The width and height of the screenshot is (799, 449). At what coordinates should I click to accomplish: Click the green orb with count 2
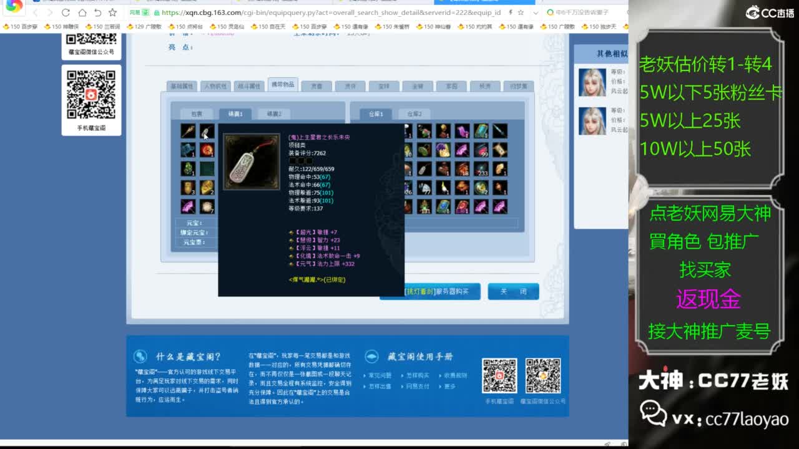click(x=481, y=187)
